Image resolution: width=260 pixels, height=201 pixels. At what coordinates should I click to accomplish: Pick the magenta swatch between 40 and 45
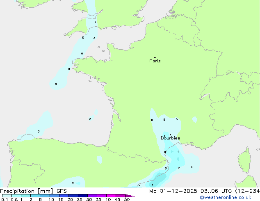click(x=111, y=196)
